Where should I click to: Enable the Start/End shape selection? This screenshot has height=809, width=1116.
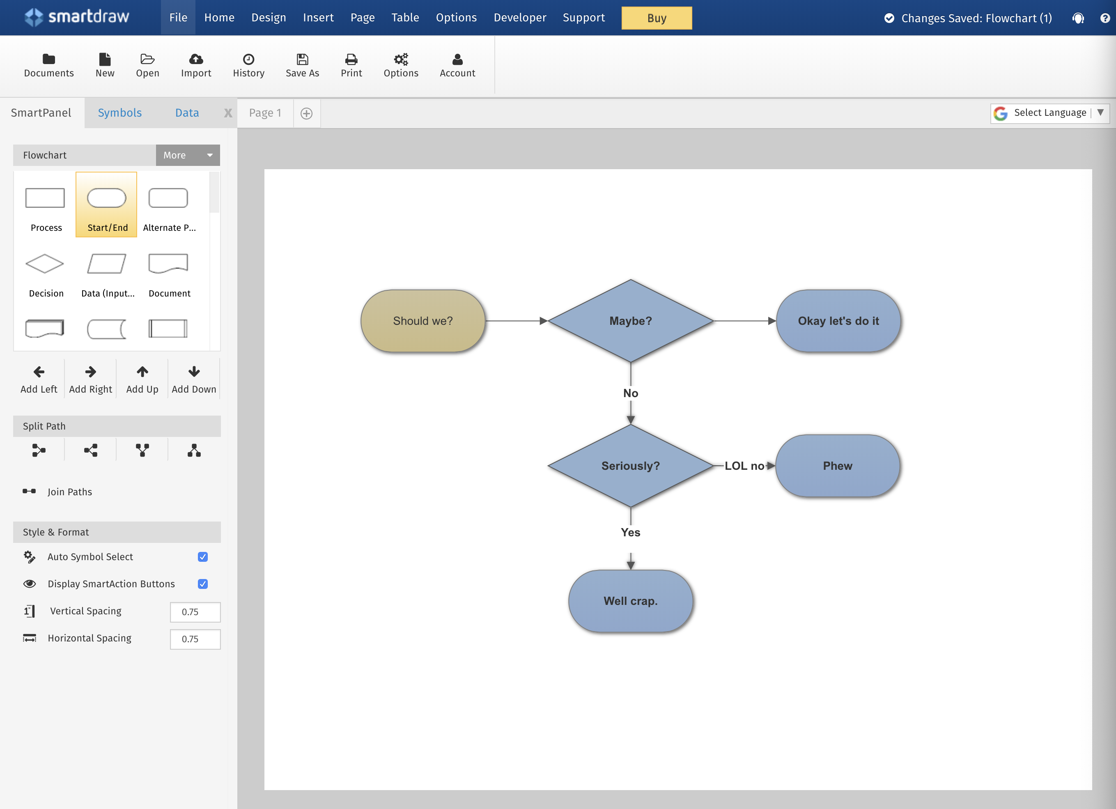point(106,205)
